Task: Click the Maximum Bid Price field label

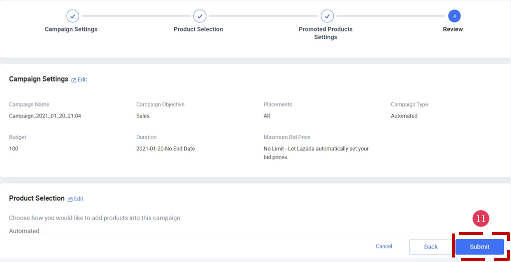Action: pyautogui.click(x=287, y=137)
